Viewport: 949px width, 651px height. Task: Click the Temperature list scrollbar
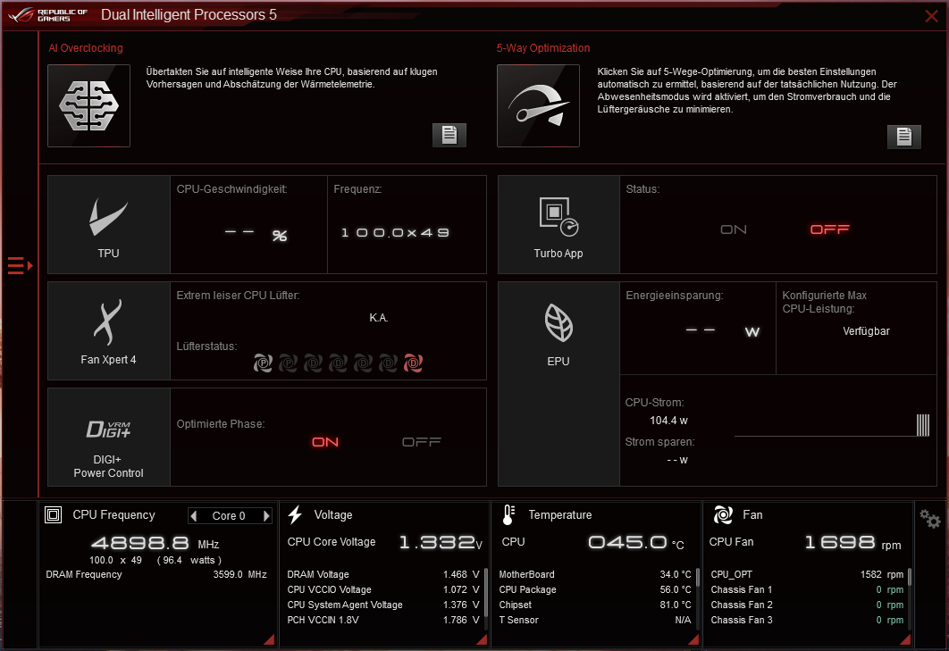(698, 578)
